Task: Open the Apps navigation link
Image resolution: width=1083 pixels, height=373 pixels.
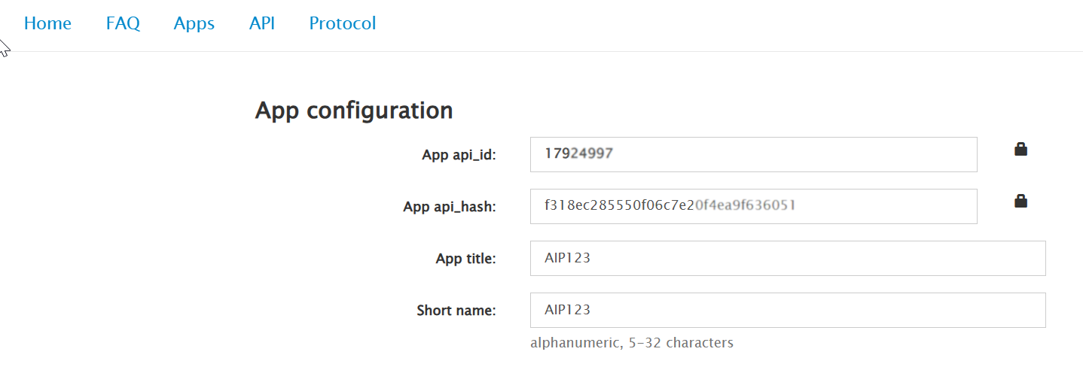Action: click(194, 23)
